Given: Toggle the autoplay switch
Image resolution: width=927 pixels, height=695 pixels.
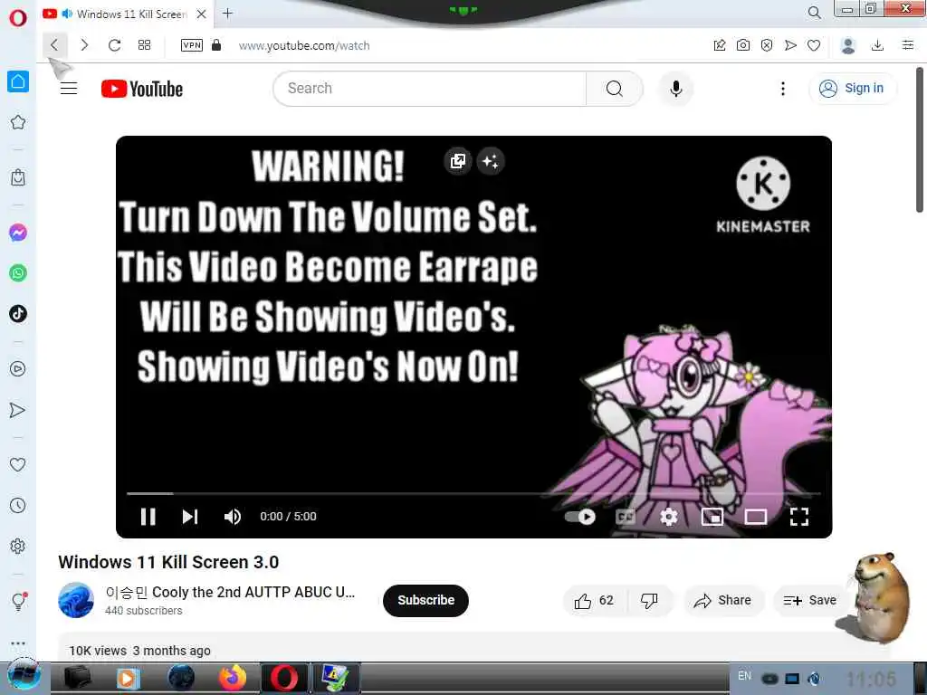Looking at the screenshot, I should point(580,517).
